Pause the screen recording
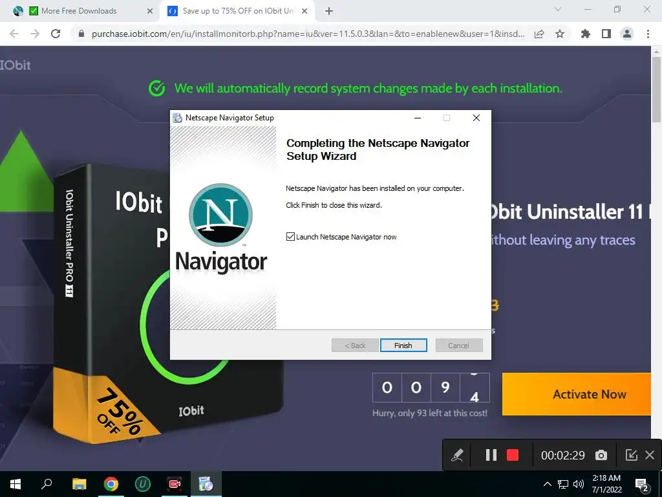This screenshot has height=497, width=662. pos(491,455)
